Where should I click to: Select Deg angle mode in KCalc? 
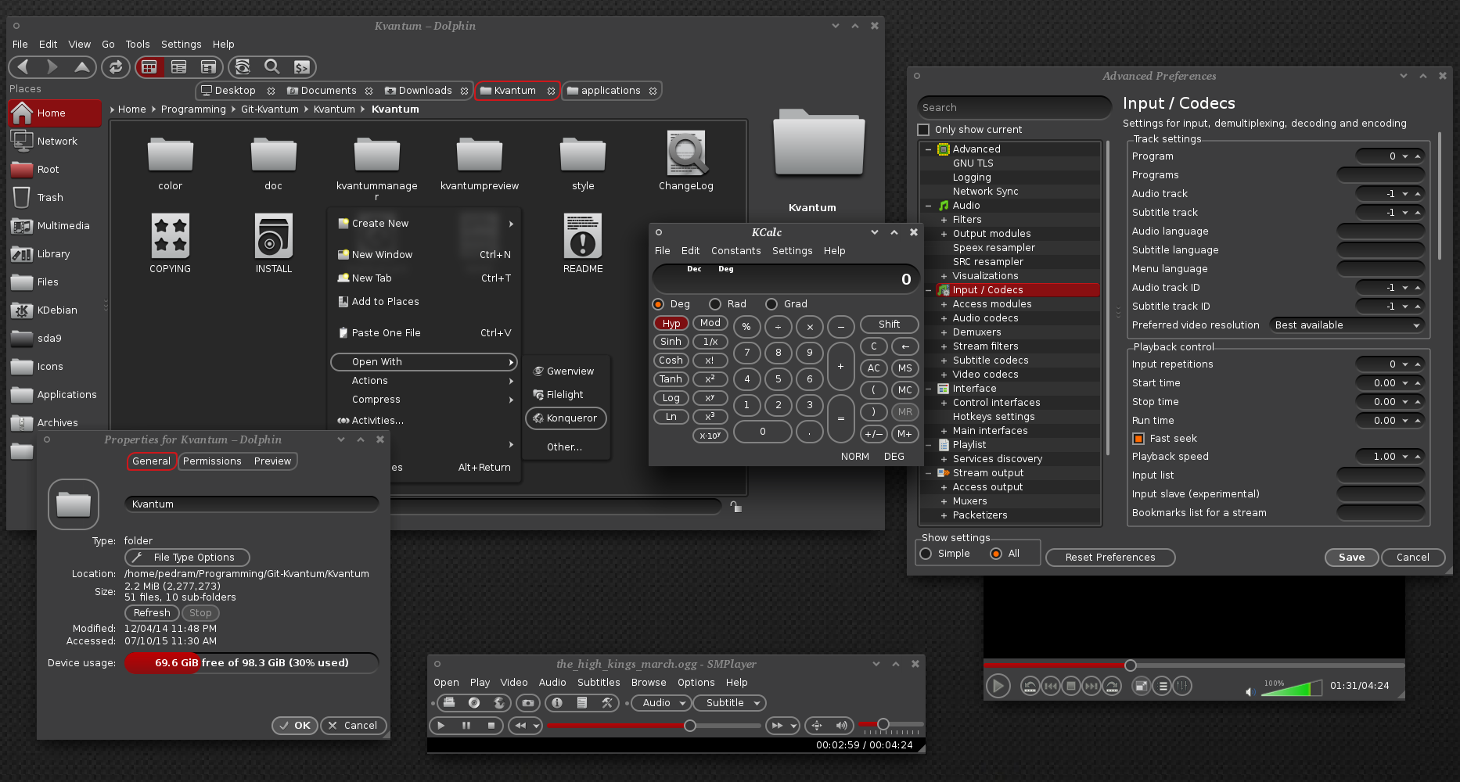tap(658, 304)
